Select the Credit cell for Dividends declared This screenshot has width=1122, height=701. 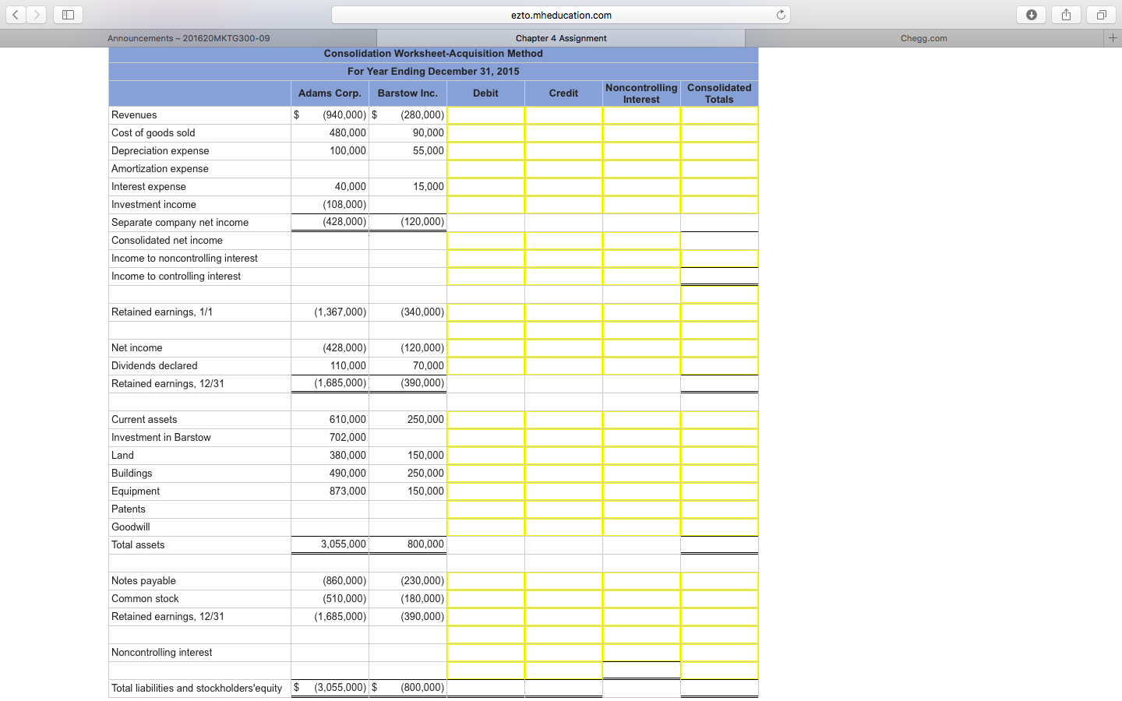click(563, 366)
